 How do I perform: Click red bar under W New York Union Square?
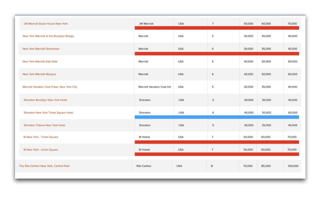tap(217, 154)
